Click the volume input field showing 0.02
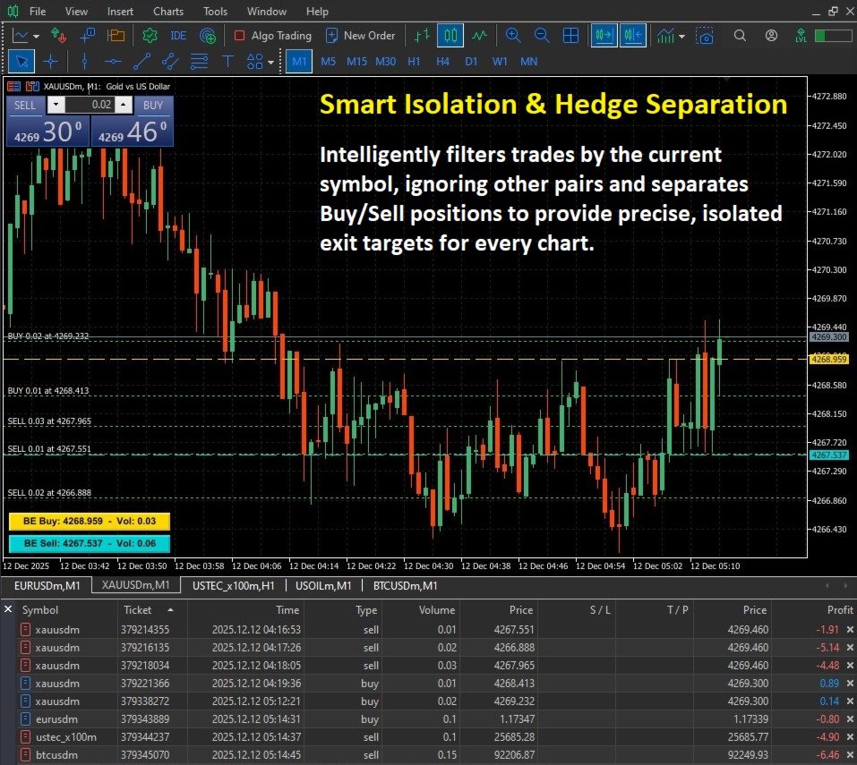Screen dimensions: 857x765 point(90,105)
